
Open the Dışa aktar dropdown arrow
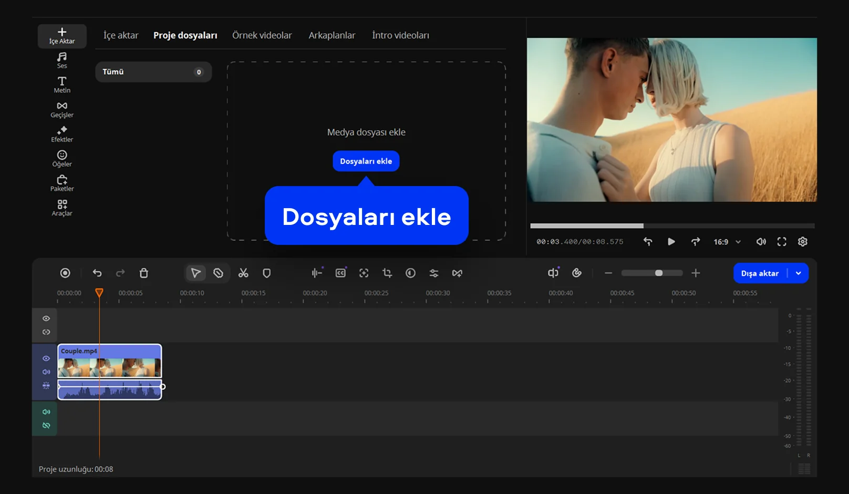coord(799,273)
